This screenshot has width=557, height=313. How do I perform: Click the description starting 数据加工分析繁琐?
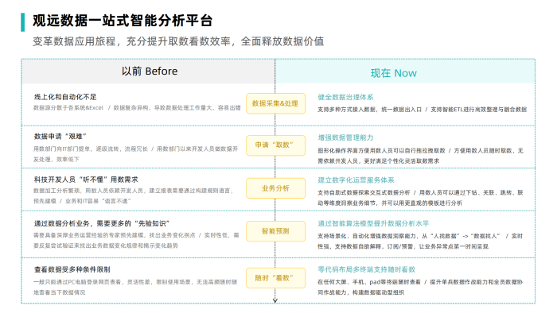point(133,196)
